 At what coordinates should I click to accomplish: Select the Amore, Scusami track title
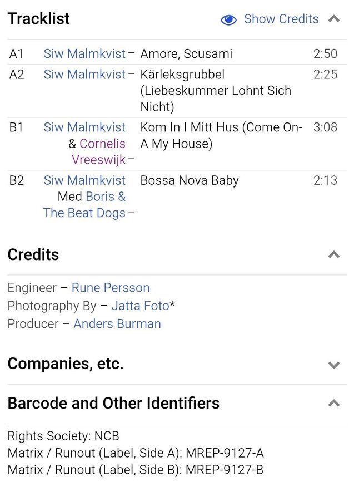click(186, 54)
